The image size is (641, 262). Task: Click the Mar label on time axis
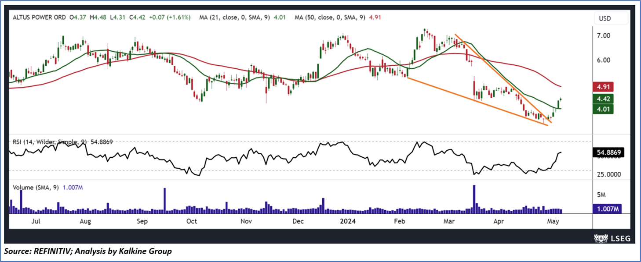point(449,221)
